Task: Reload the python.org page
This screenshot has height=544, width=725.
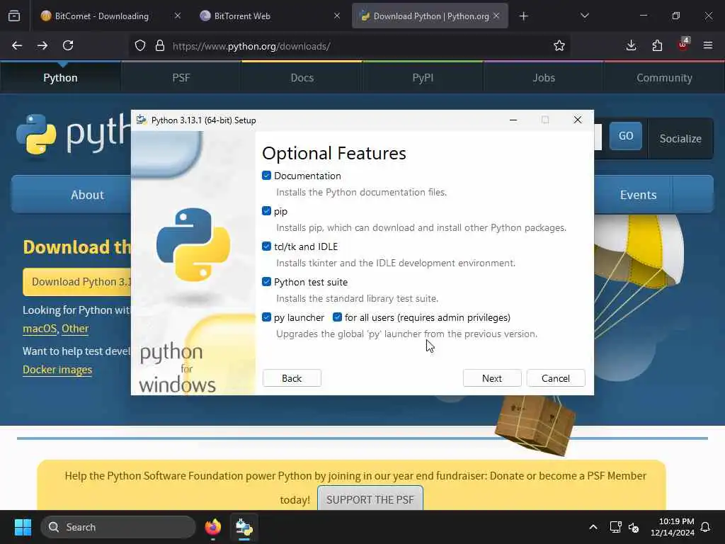Action: click(68, 45)
